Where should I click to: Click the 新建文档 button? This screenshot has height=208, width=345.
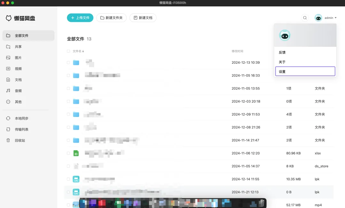tap(143, 18)
